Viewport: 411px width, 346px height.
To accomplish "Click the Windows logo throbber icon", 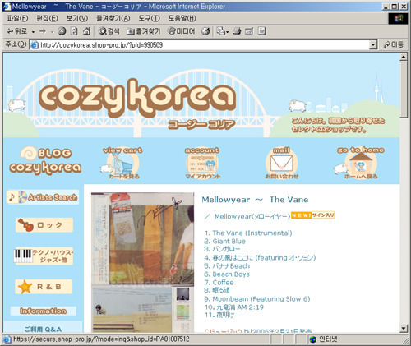I will [399, 18].
